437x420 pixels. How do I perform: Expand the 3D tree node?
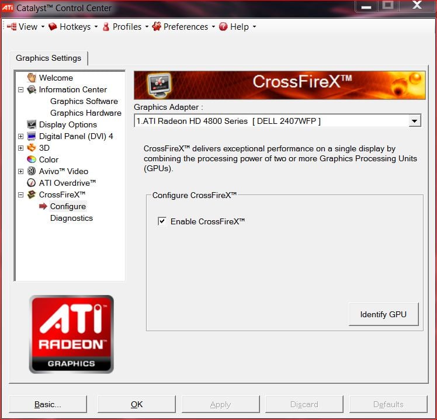coord(20,148)
